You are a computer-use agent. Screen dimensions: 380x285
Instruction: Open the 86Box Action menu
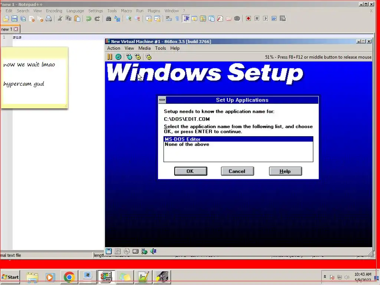pos(114,48)
